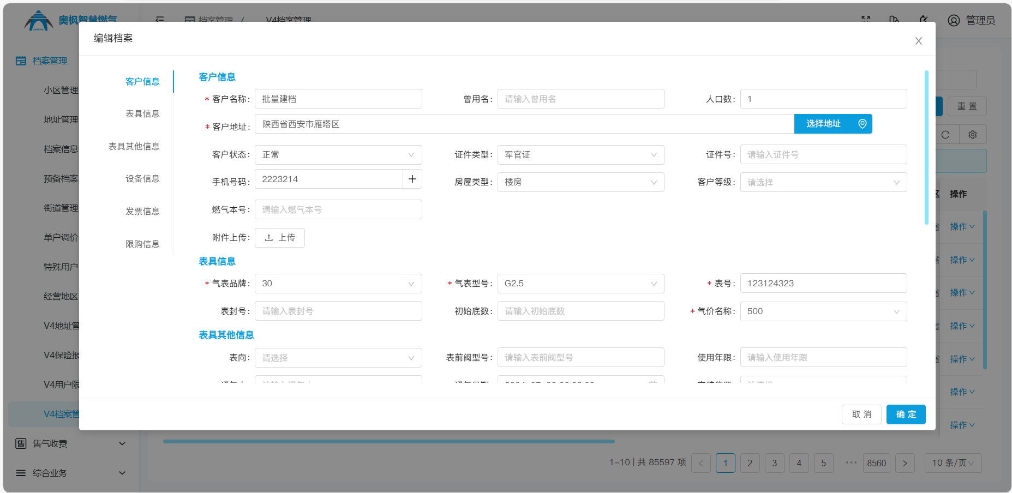Screen dimensions: 1012x493
Task: Open the 客户等级 dropdown
Action: tap(824, 182)
